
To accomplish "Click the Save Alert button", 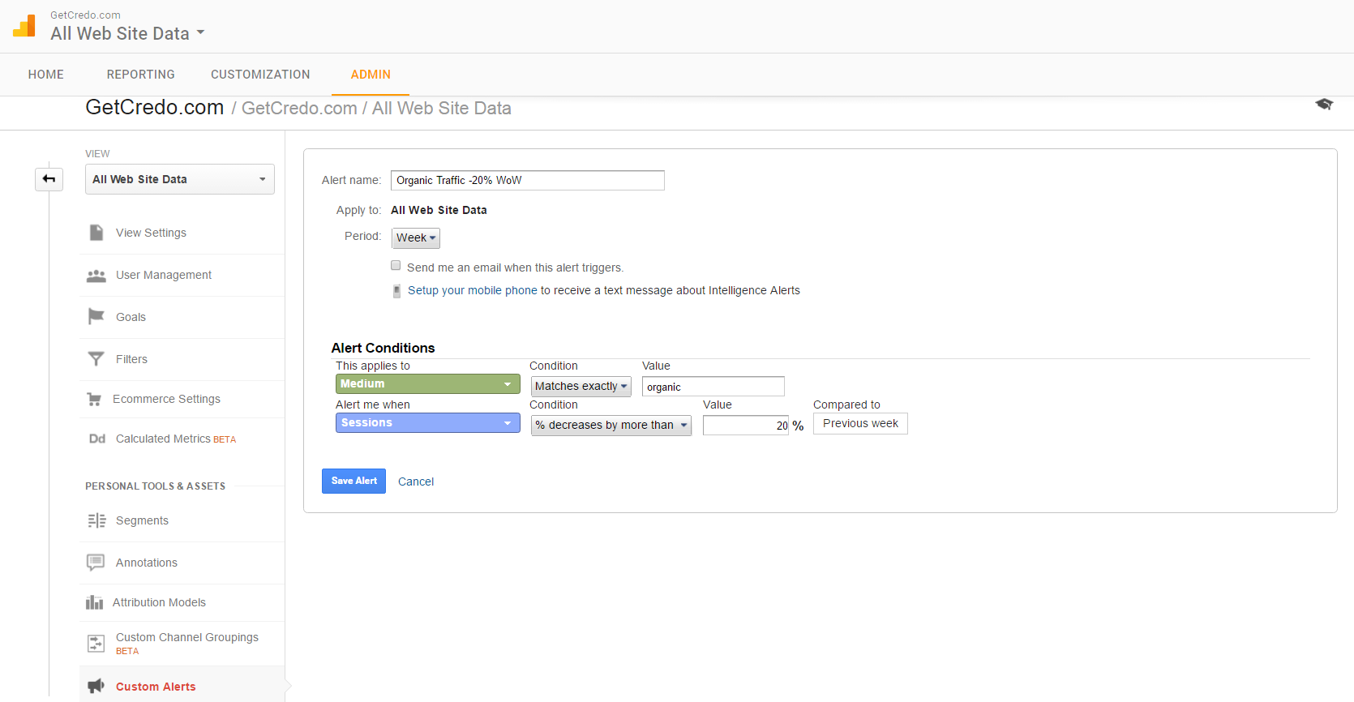I will point(353,481).
